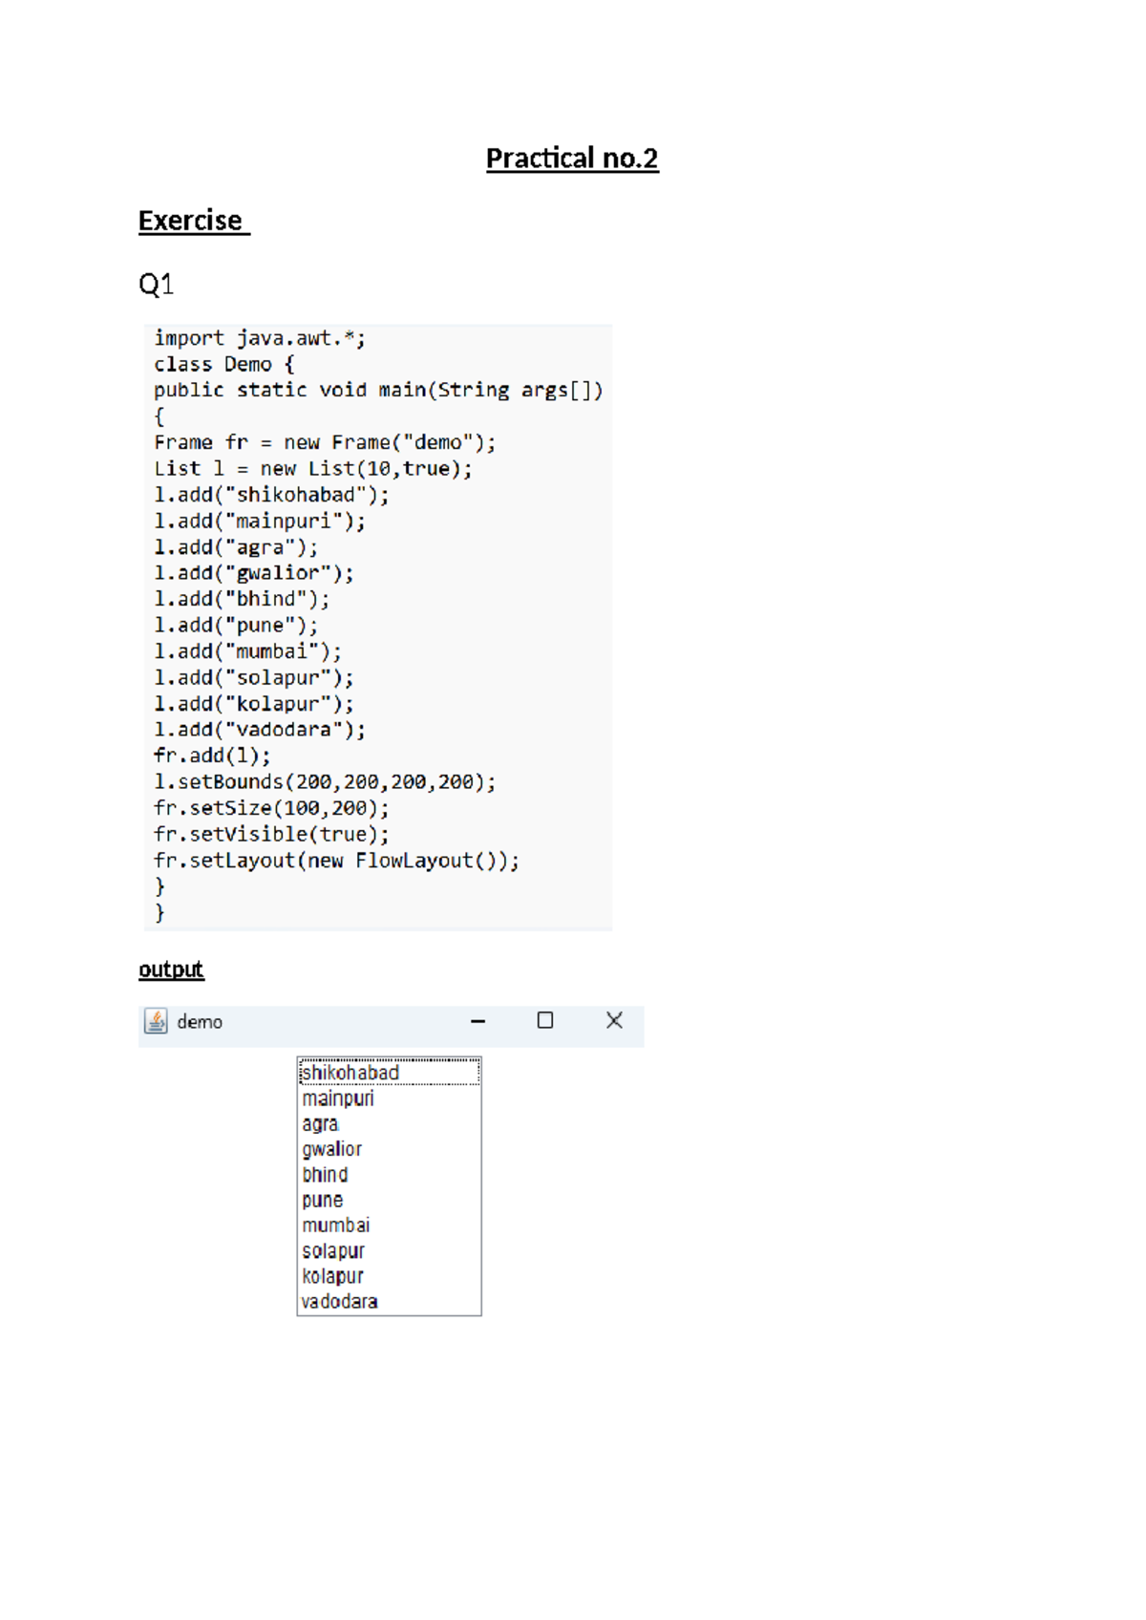Image resolution: width=1146 pixels, height=1620 pixels.
Task: Select pune in the list
Action: (x=389, y=1200)
